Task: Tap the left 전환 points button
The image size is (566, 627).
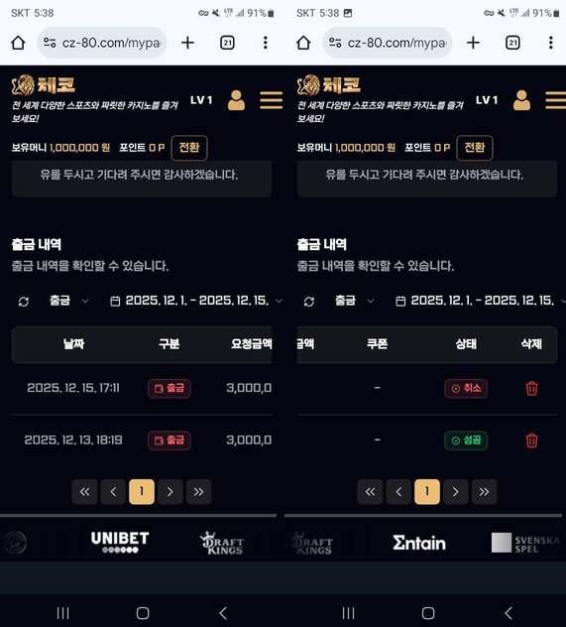Action: (189, 148)
